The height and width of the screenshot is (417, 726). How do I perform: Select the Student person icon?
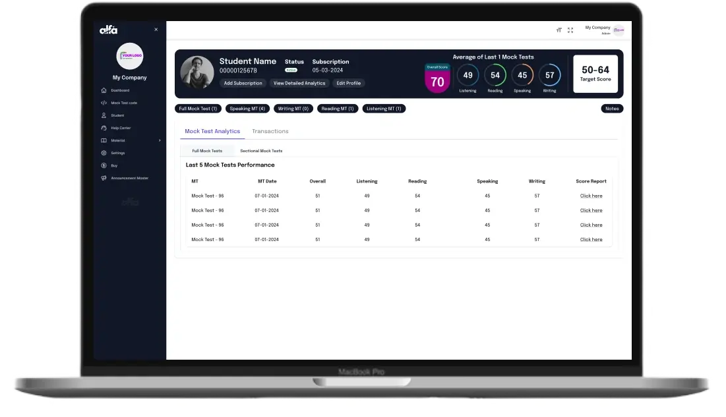pyautogui.click(x=104, y=115)
